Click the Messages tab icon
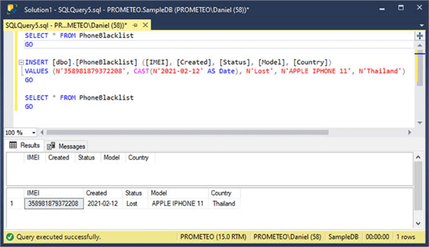 click(x=51, y=146)
